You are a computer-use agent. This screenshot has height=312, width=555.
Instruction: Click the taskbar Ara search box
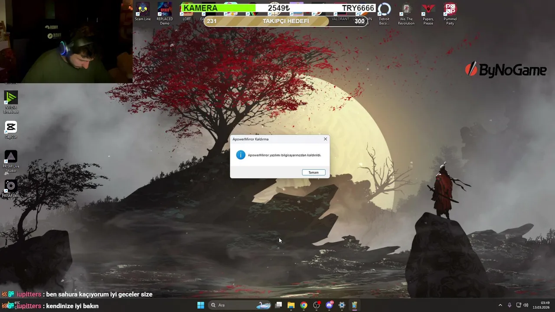click(240, 305)
